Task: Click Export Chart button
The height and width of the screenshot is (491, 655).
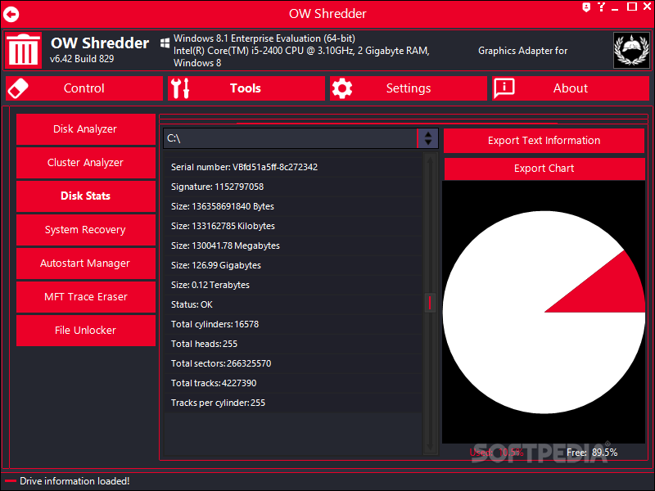Action: (x=544, y=169)
